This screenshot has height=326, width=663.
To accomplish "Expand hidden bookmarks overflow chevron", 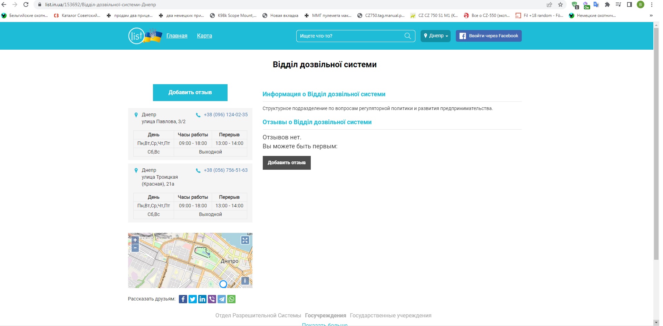I will point(651,16).
